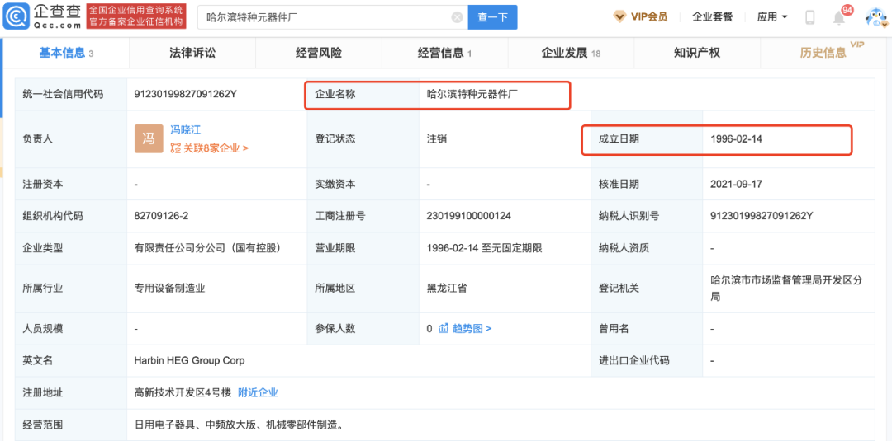Screen dimensions: 892x441
Task: Click the trend chart icon
Action: pos(444,329)
